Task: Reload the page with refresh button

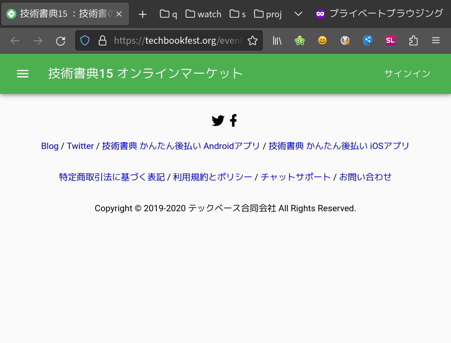Action: coord(61,41)
